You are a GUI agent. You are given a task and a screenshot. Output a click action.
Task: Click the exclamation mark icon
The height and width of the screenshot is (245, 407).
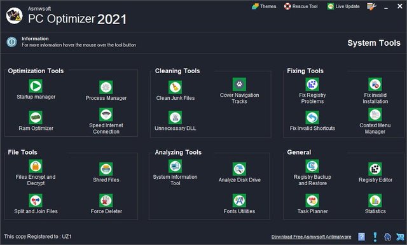(375, 237)
